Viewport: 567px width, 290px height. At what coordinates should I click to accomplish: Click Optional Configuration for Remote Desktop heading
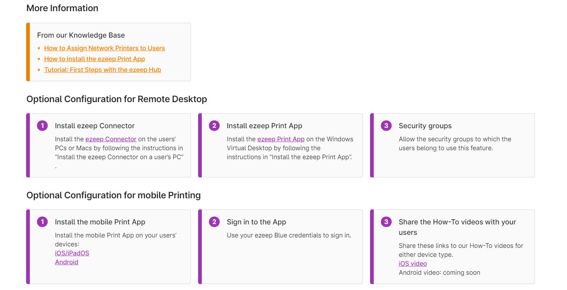[117, 99]
